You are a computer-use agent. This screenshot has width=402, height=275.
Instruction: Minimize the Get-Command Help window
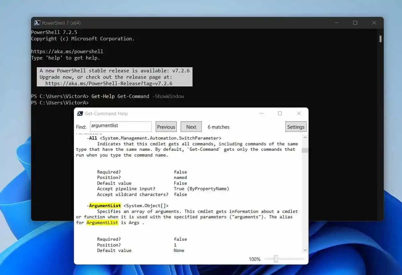[x=262, y=113]
